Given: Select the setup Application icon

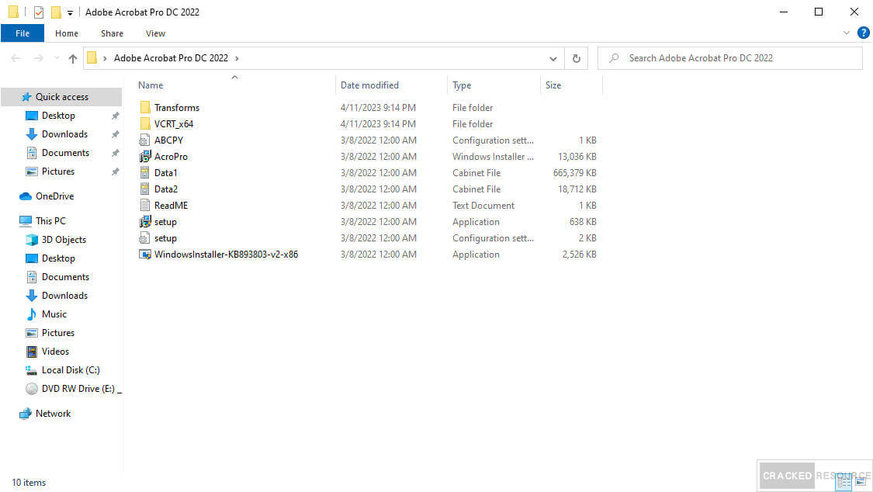Looking at the screenshot, I should point(145,221).
